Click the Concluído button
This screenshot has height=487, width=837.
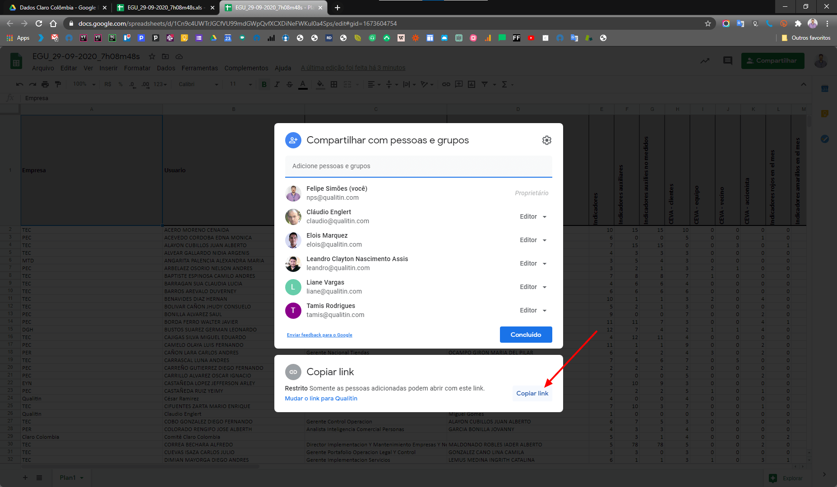pyautogui.click(x=526, y=335)
